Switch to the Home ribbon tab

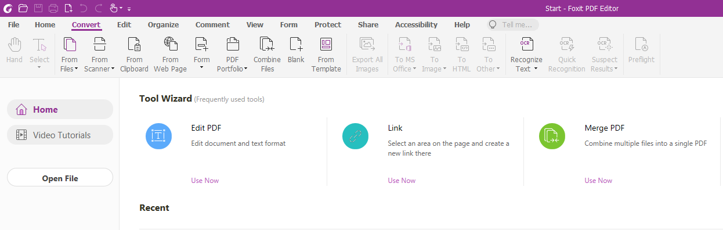pos(45,25)
